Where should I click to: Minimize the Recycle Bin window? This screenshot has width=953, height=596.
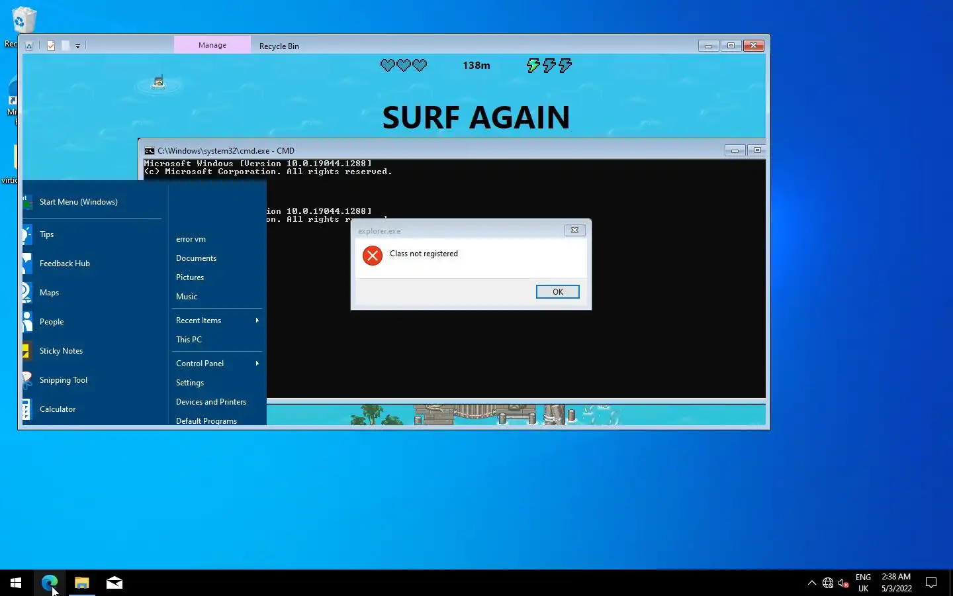708,46
